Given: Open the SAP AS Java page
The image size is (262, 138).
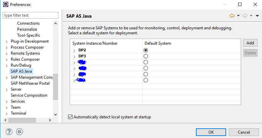Looking at the screenshot, I should pyautogui.click(x=21, y=71).
